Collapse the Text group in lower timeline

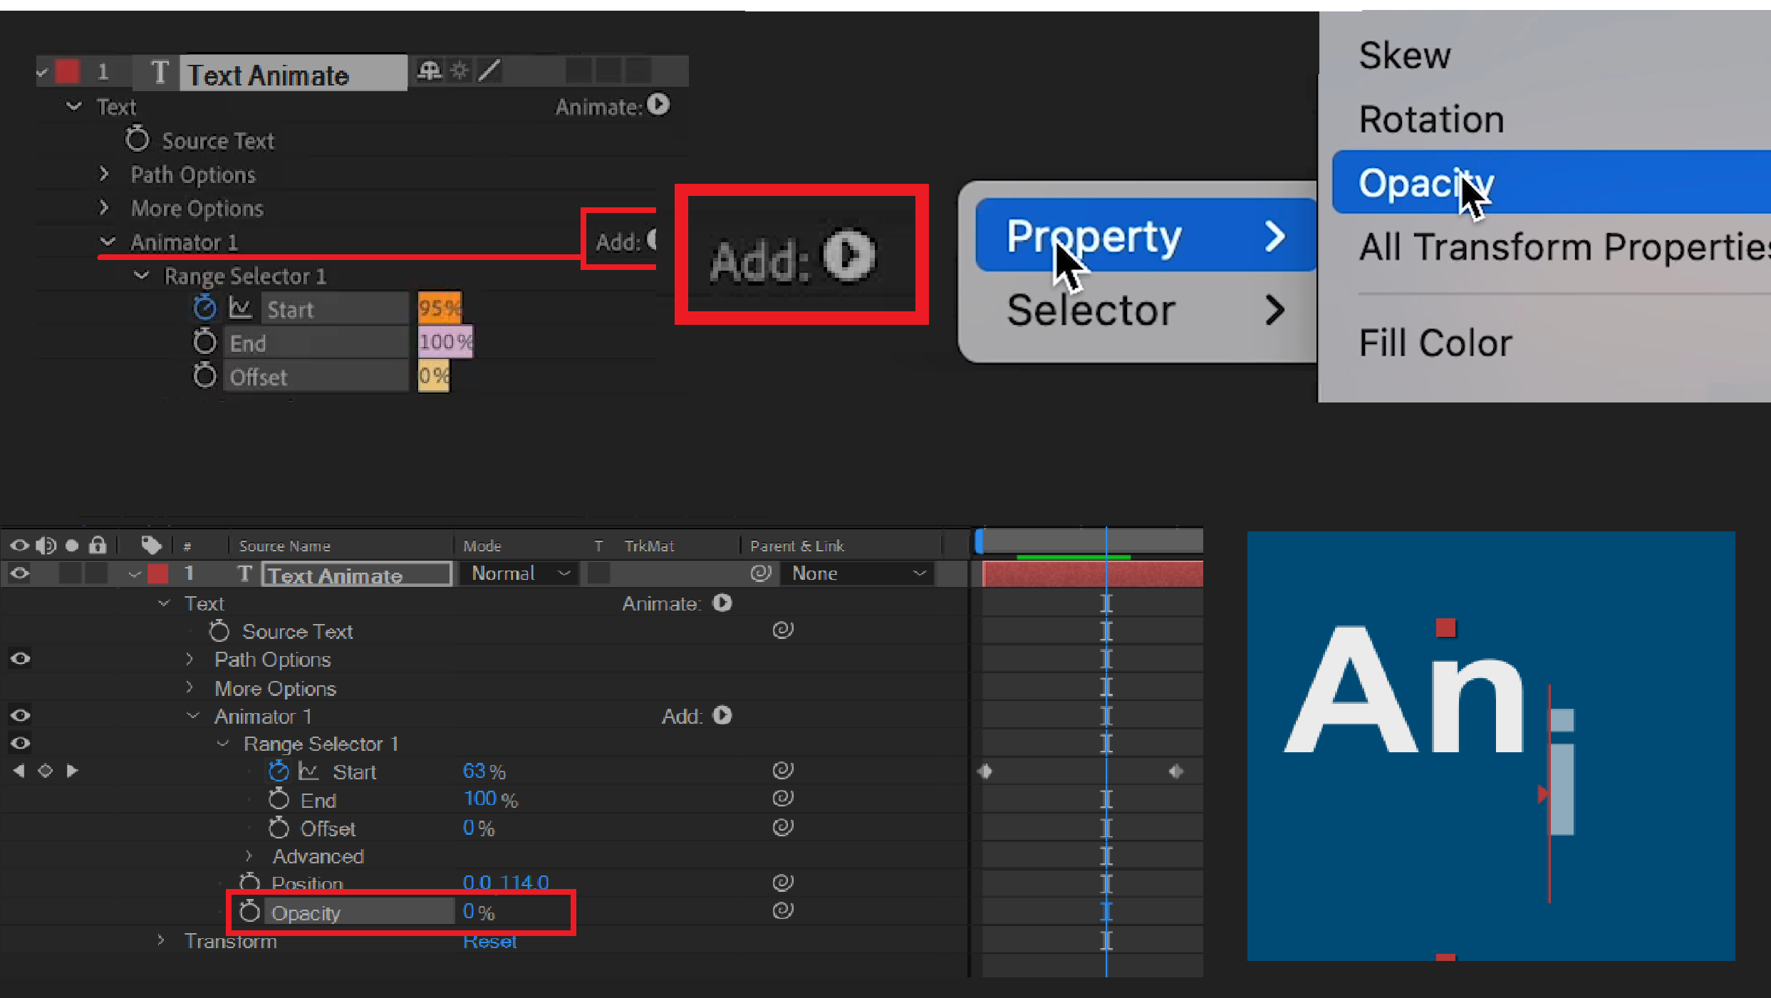pyautogui.click(x=164, y=603)
